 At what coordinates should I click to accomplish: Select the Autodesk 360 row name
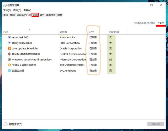(20, 37)
